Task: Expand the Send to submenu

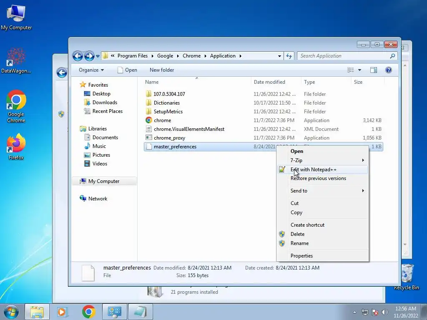Action: pos(322,191)
